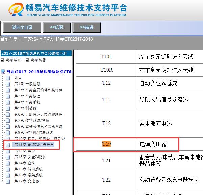
Task: Click the T10R code cell
Action: pyautogui.click(x=106, y=70)
